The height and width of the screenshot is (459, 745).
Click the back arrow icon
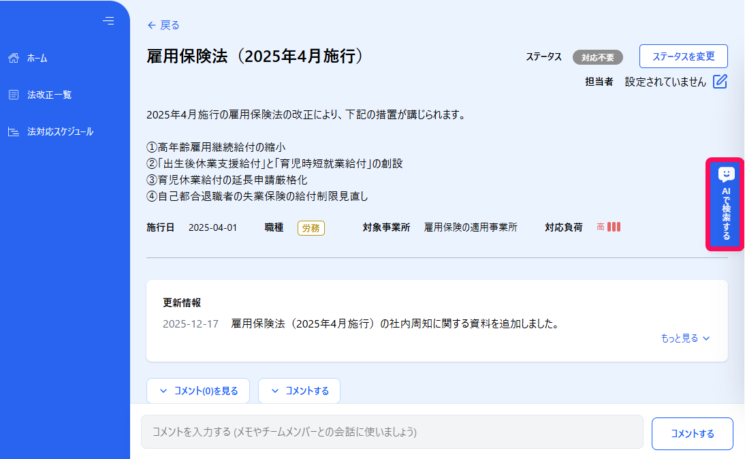pyautogui.click(x=152, y=25)
